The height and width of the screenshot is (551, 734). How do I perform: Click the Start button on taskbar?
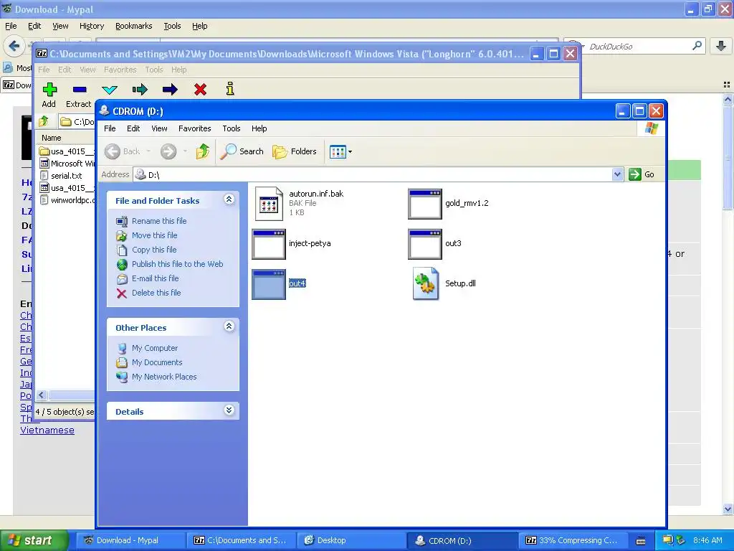[34, 540]
